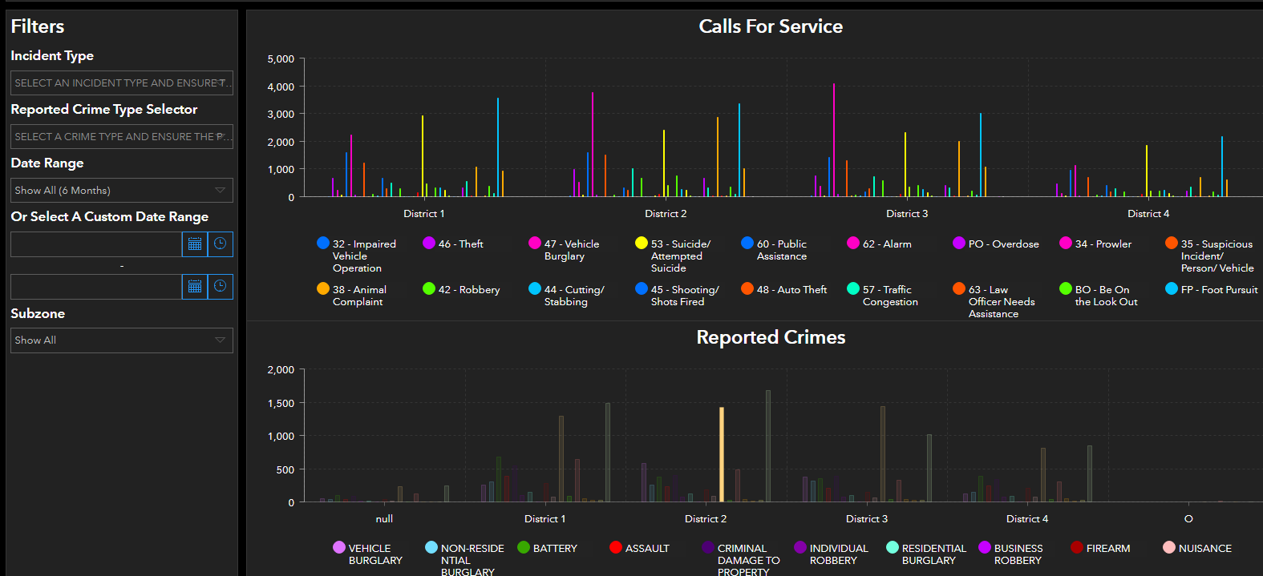Image resolution: width=1263 pixels, height=576 pixels.
Task: Click District 3 label in Reported Crimes
Action: (x=867, y=518)
